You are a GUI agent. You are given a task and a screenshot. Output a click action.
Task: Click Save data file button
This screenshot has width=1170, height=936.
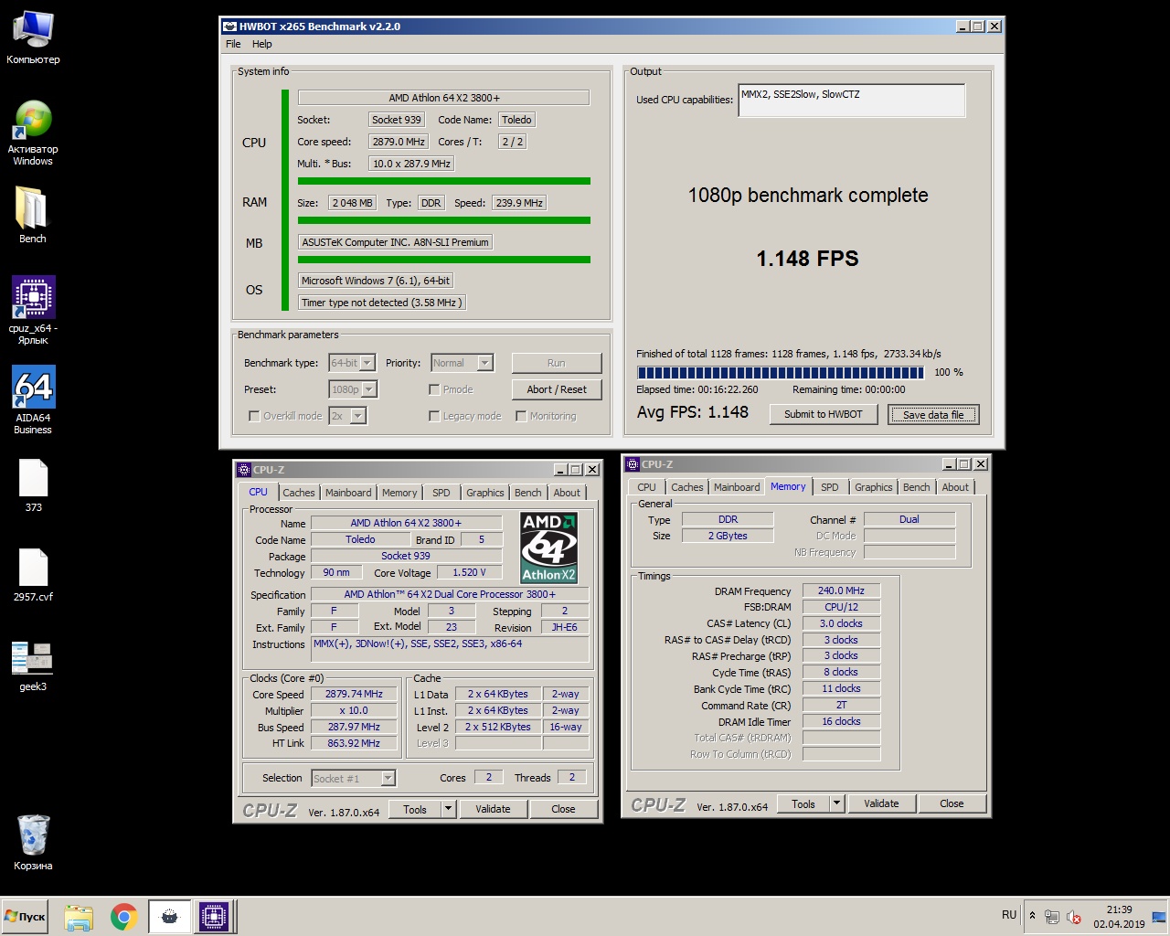pos(933,414)
